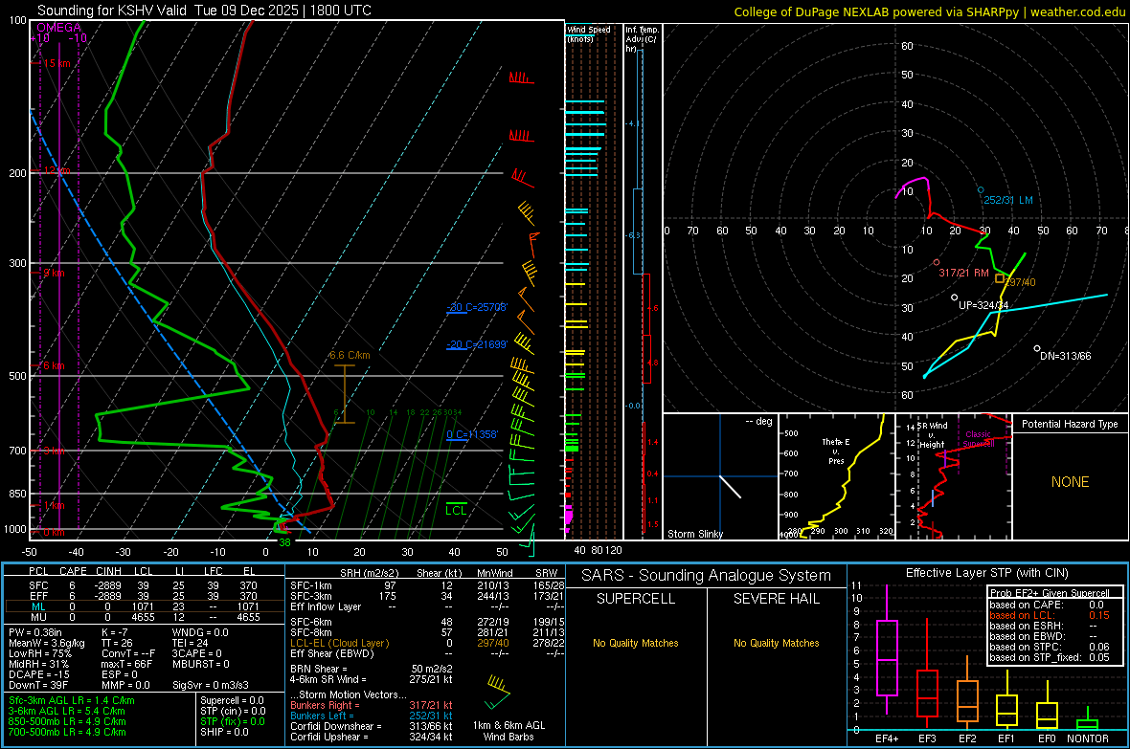Click the Inf. Temp. Adv. header
This screenshot has width=1130, height=749.
coord(642,39)
